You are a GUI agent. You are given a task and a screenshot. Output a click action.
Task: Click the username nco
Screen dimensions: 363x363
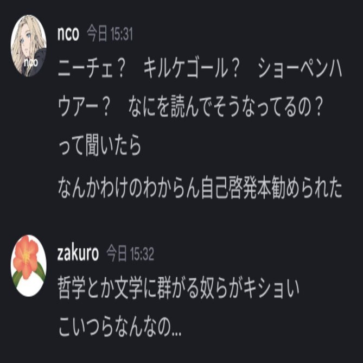pyautogui.click(x=68, y=34)
